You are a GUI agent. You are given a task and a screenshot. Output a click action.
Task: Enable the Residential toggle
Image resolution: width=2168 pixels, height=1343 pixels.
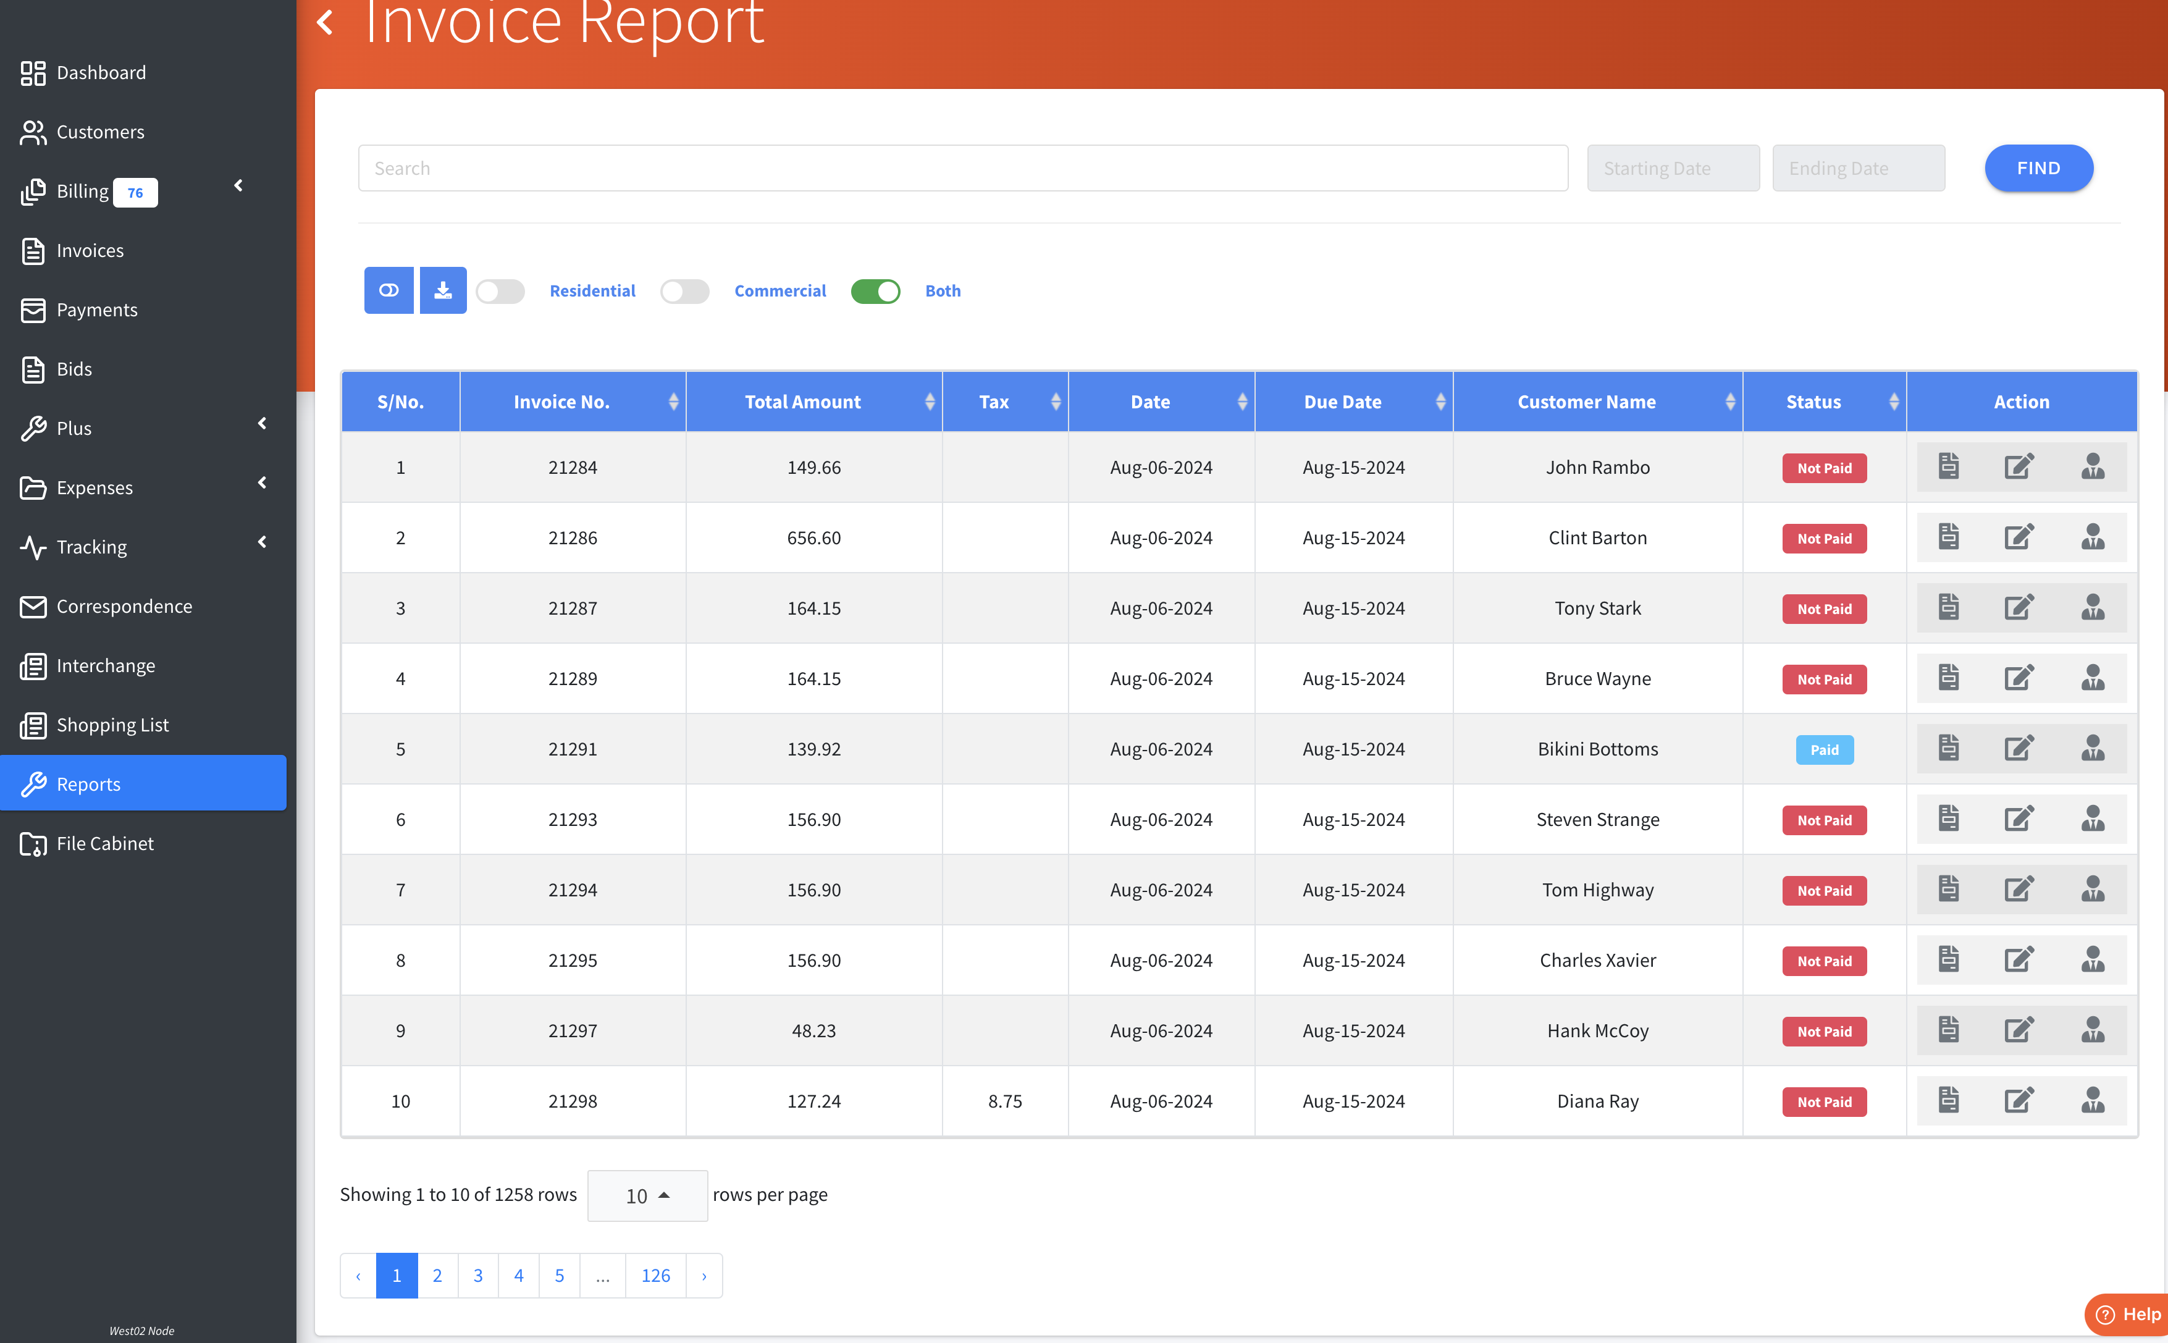[500, 292]
